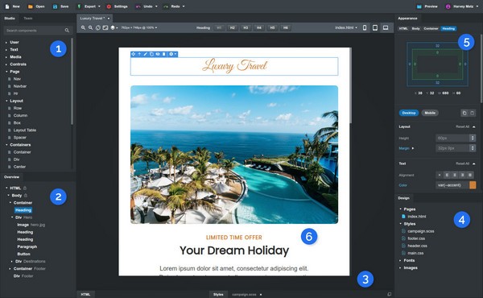This screenshot has width=483, height=298.
Task: Set heading level to H4
Action: pyautogui.click(x=258, y=27)
